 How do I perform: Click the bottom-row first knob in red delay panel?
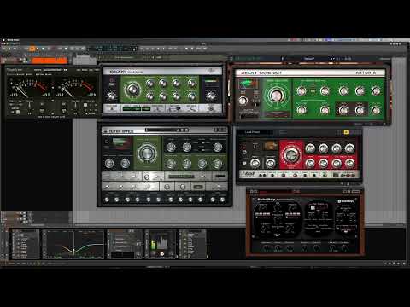tap(310, 163)
